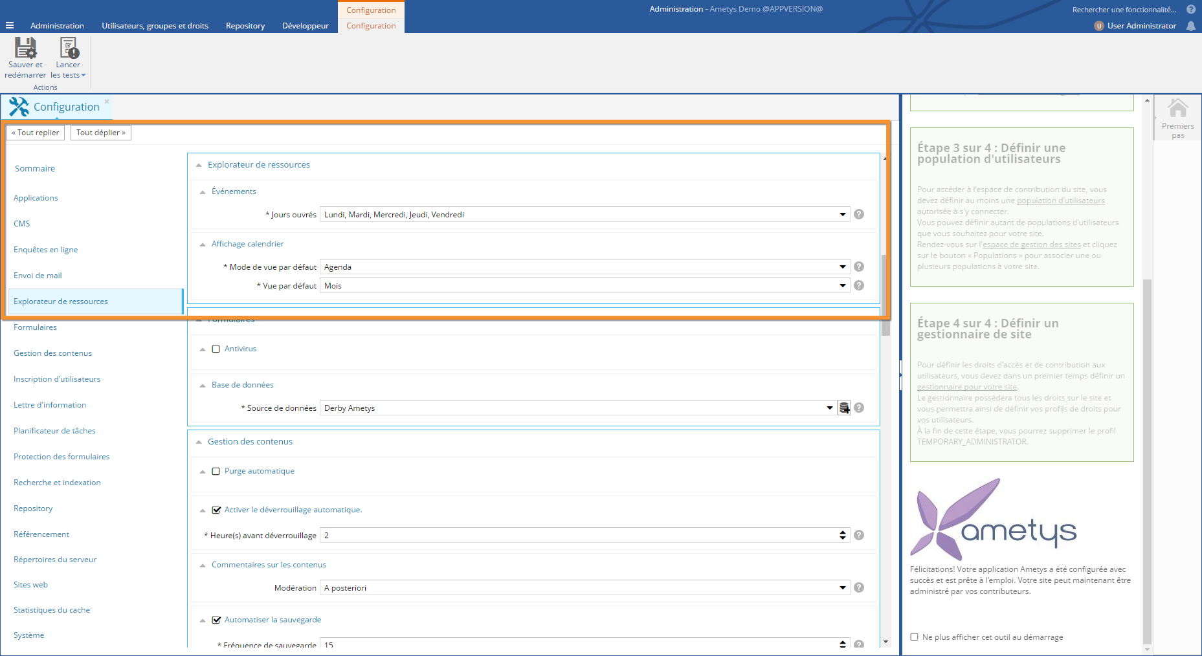
Task: Click the Sauver et redémarrer save icon
Action: [25, 49]
